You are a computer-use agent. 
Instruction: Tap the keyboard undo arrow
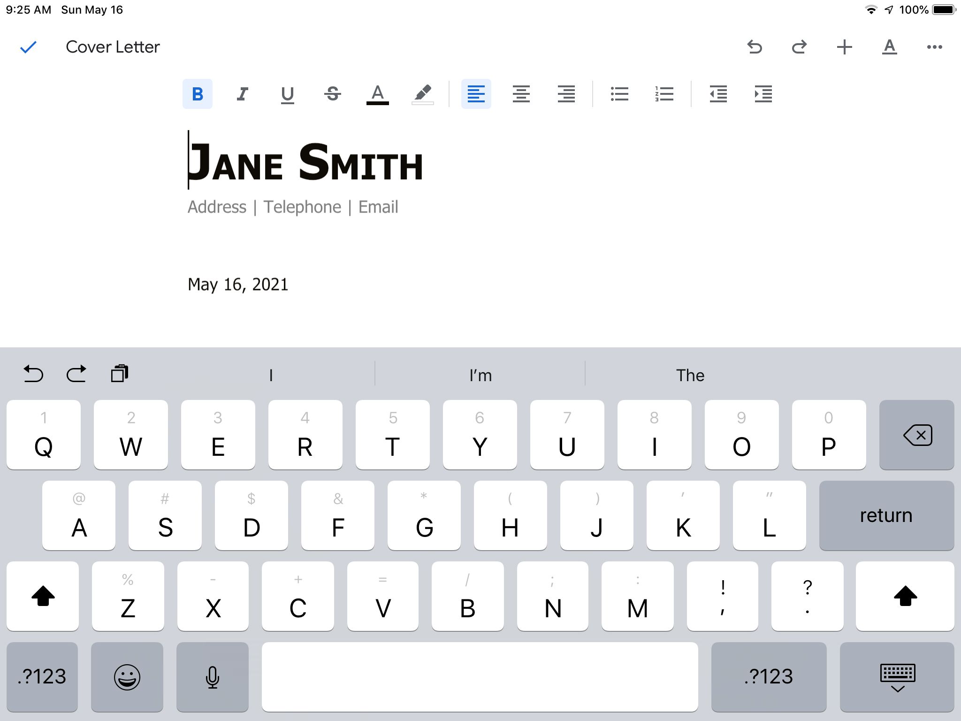[33, 374]
